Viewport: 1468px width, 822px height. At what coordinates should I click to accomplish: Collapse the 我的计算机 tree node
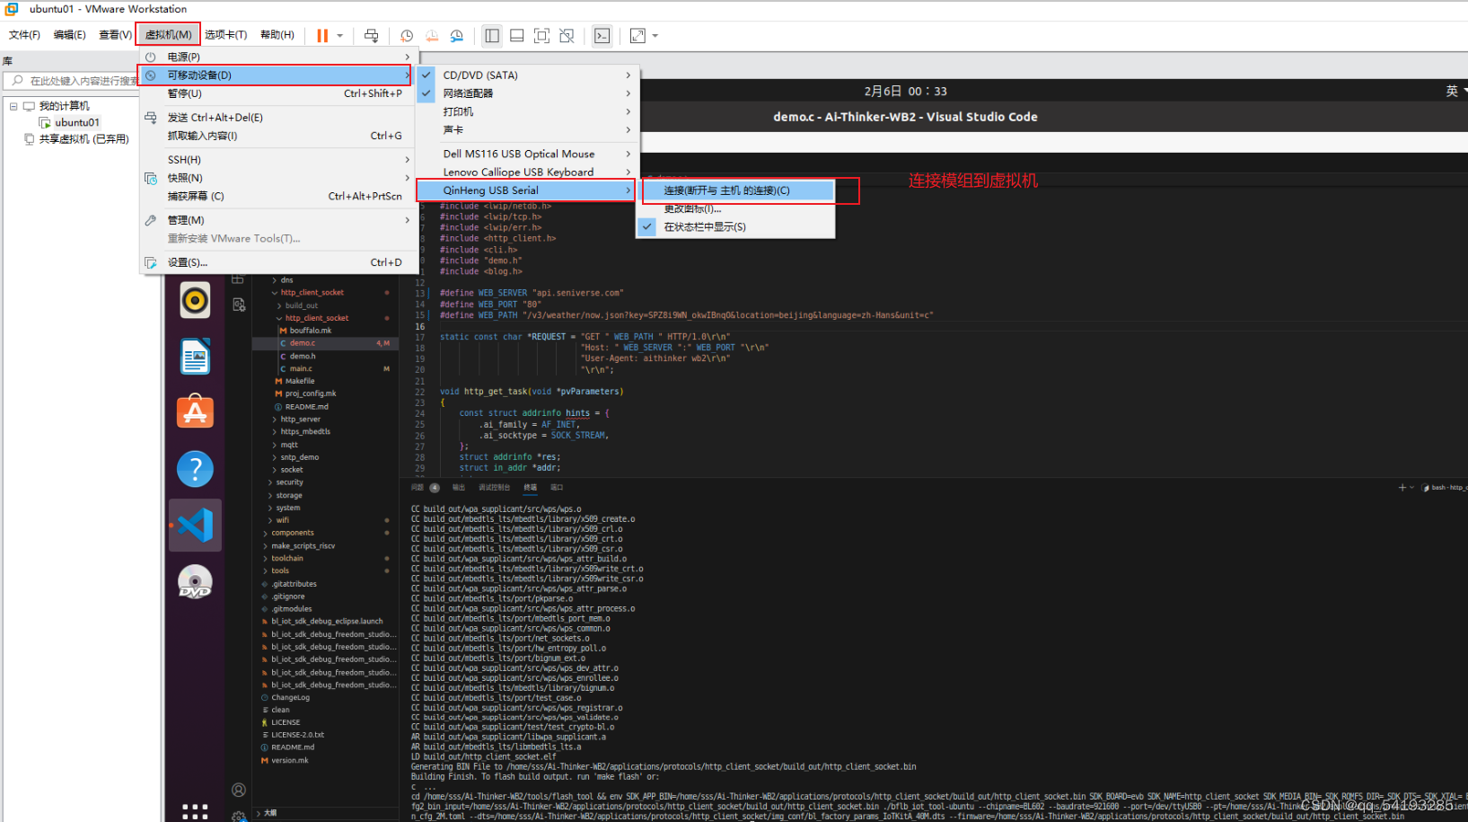pyautogui.click(x=13, y=106)
